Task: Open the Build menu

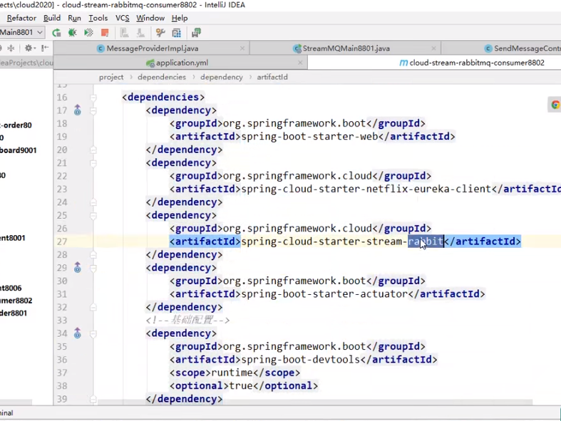Action: click(x=52, y=18)
